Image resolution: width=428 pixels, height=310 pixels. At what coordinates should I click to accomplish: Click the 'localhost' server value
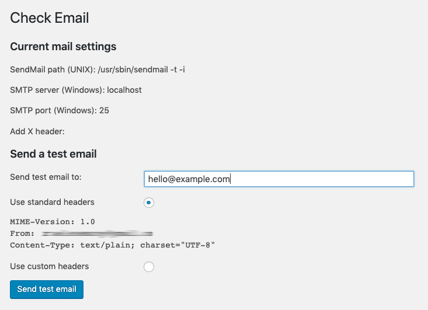point(124,90)
